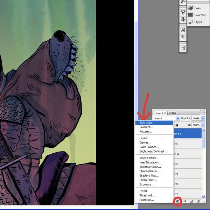Select Hue/Saturation adjustment option

click(x=150, y=162)
